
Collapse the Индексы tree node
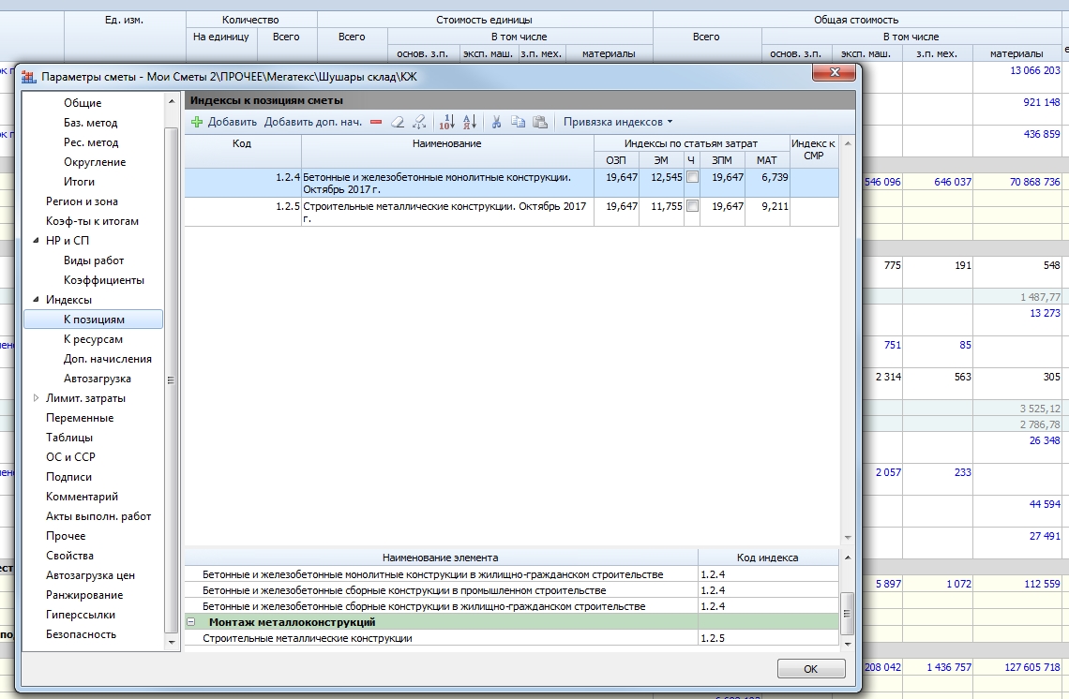36,300
